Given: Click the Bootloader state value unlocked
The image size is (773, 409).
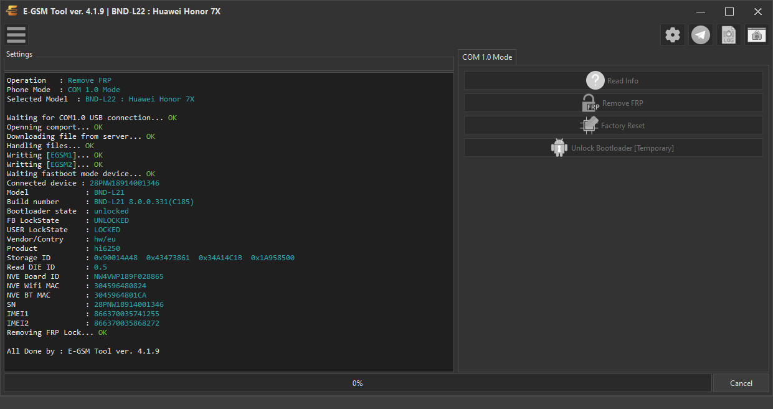Looking at the screenshot, I should (x=111, y=211).
